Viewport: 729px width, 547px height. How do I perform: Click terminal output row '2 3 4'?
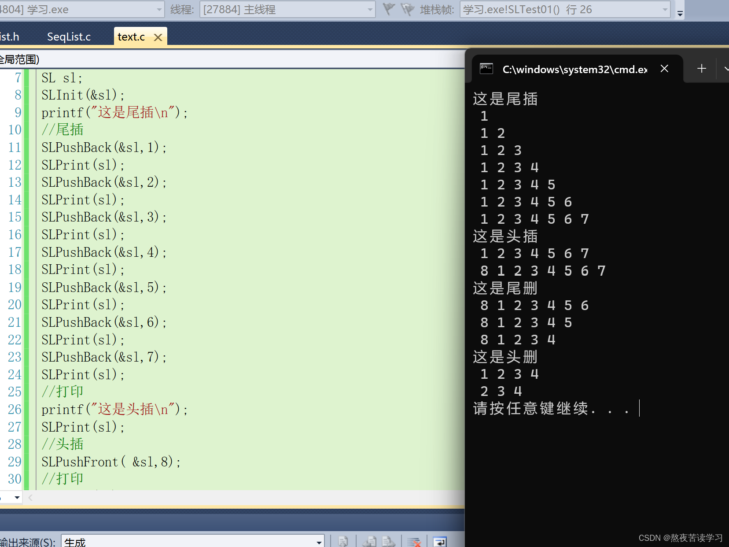pos(501,391)
